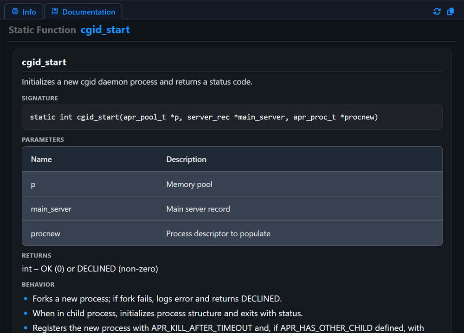
Task: Click Process descriptor to populate description
Action: tap(218, 234)
